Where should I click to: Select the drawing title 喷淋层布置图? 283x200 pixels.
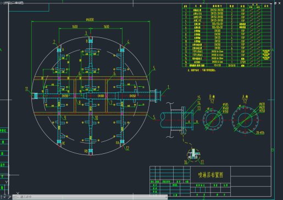210,175
